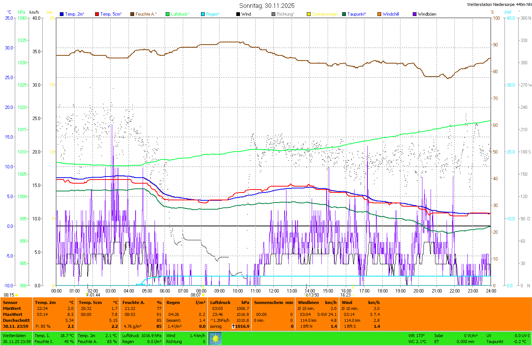Click the 16:23 sunset time marker
The image size is (532, 346).
[x=346, y=295]
